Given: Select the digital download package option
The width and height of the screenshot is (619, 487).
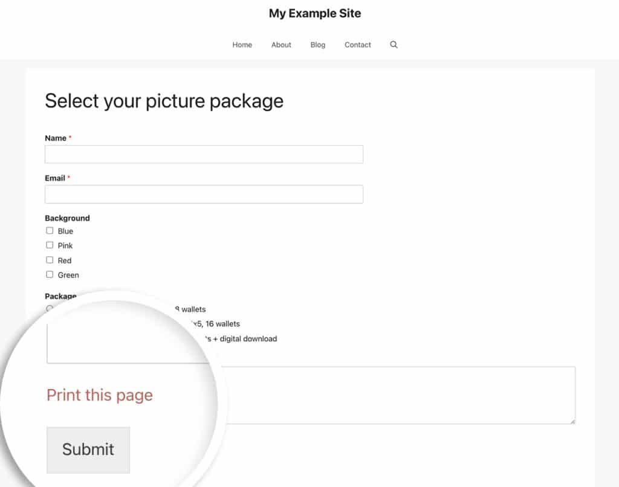Looking at the screenshot, I should tap(50, 338).
